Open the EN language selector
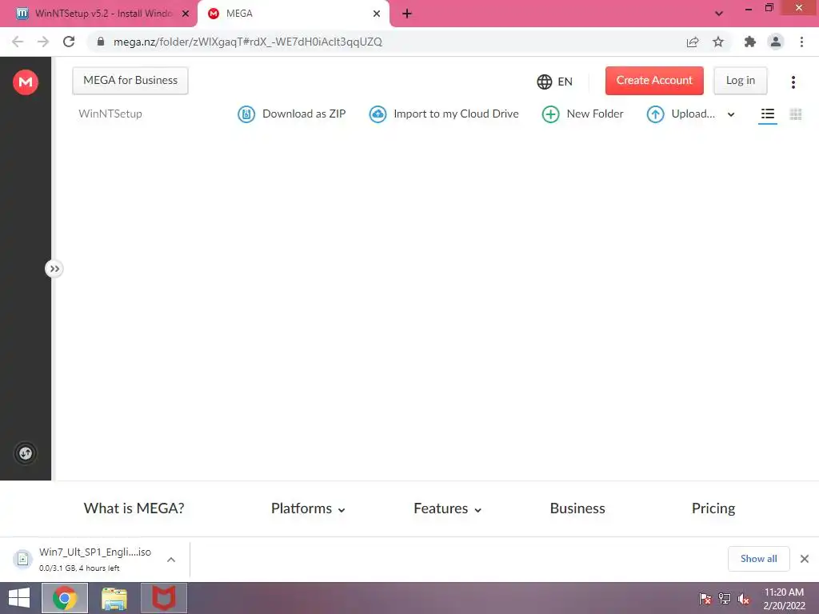The image size is (819, 614). pos(555,82)
